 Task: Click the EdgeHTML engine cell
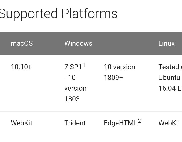121,123
